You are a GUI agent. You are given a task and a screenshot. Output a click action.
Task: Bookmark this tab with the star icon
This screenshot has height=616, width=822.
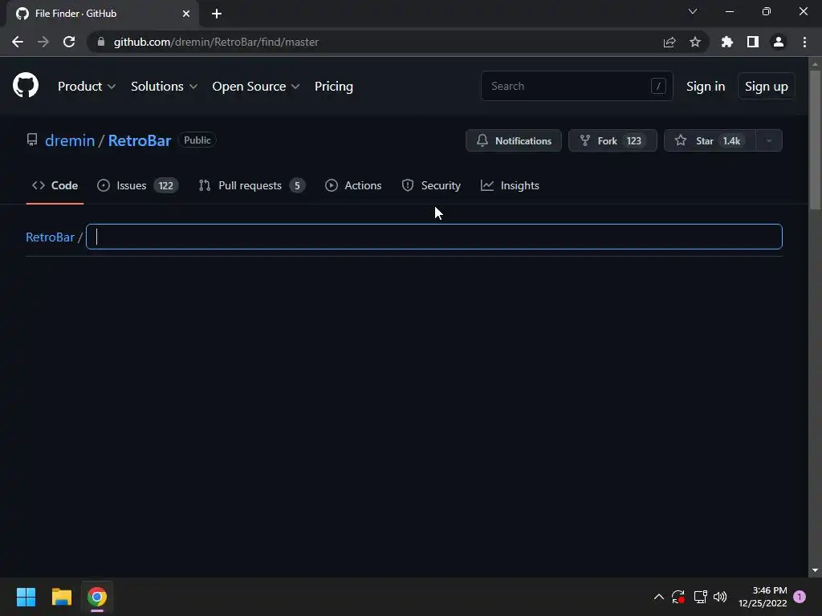tap(694, 42)
